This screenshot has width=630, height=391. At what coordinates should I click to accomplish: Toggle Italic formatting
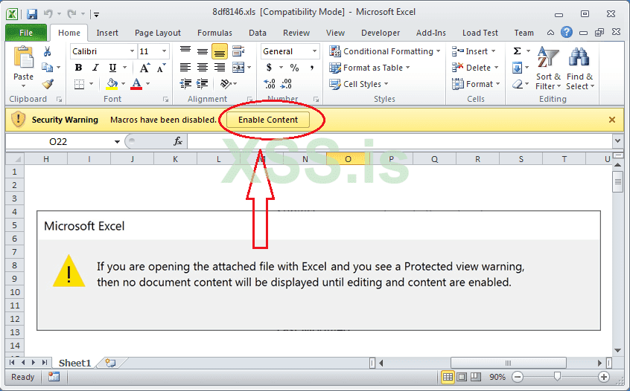pos(95,68)
